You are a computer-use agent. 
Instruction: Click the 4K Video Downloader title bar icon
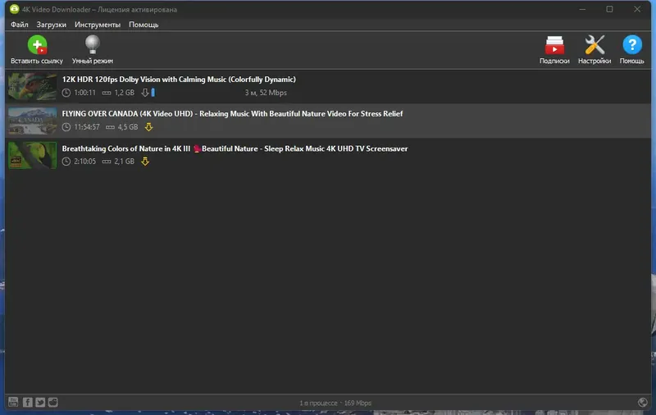[x=14, y=9]
